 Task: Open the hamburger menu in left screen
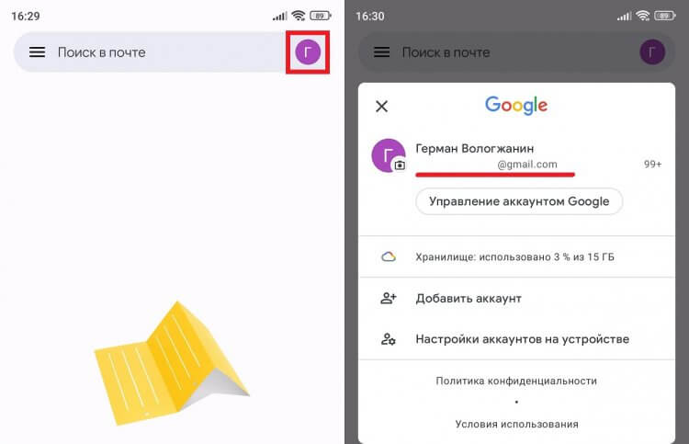37,52
